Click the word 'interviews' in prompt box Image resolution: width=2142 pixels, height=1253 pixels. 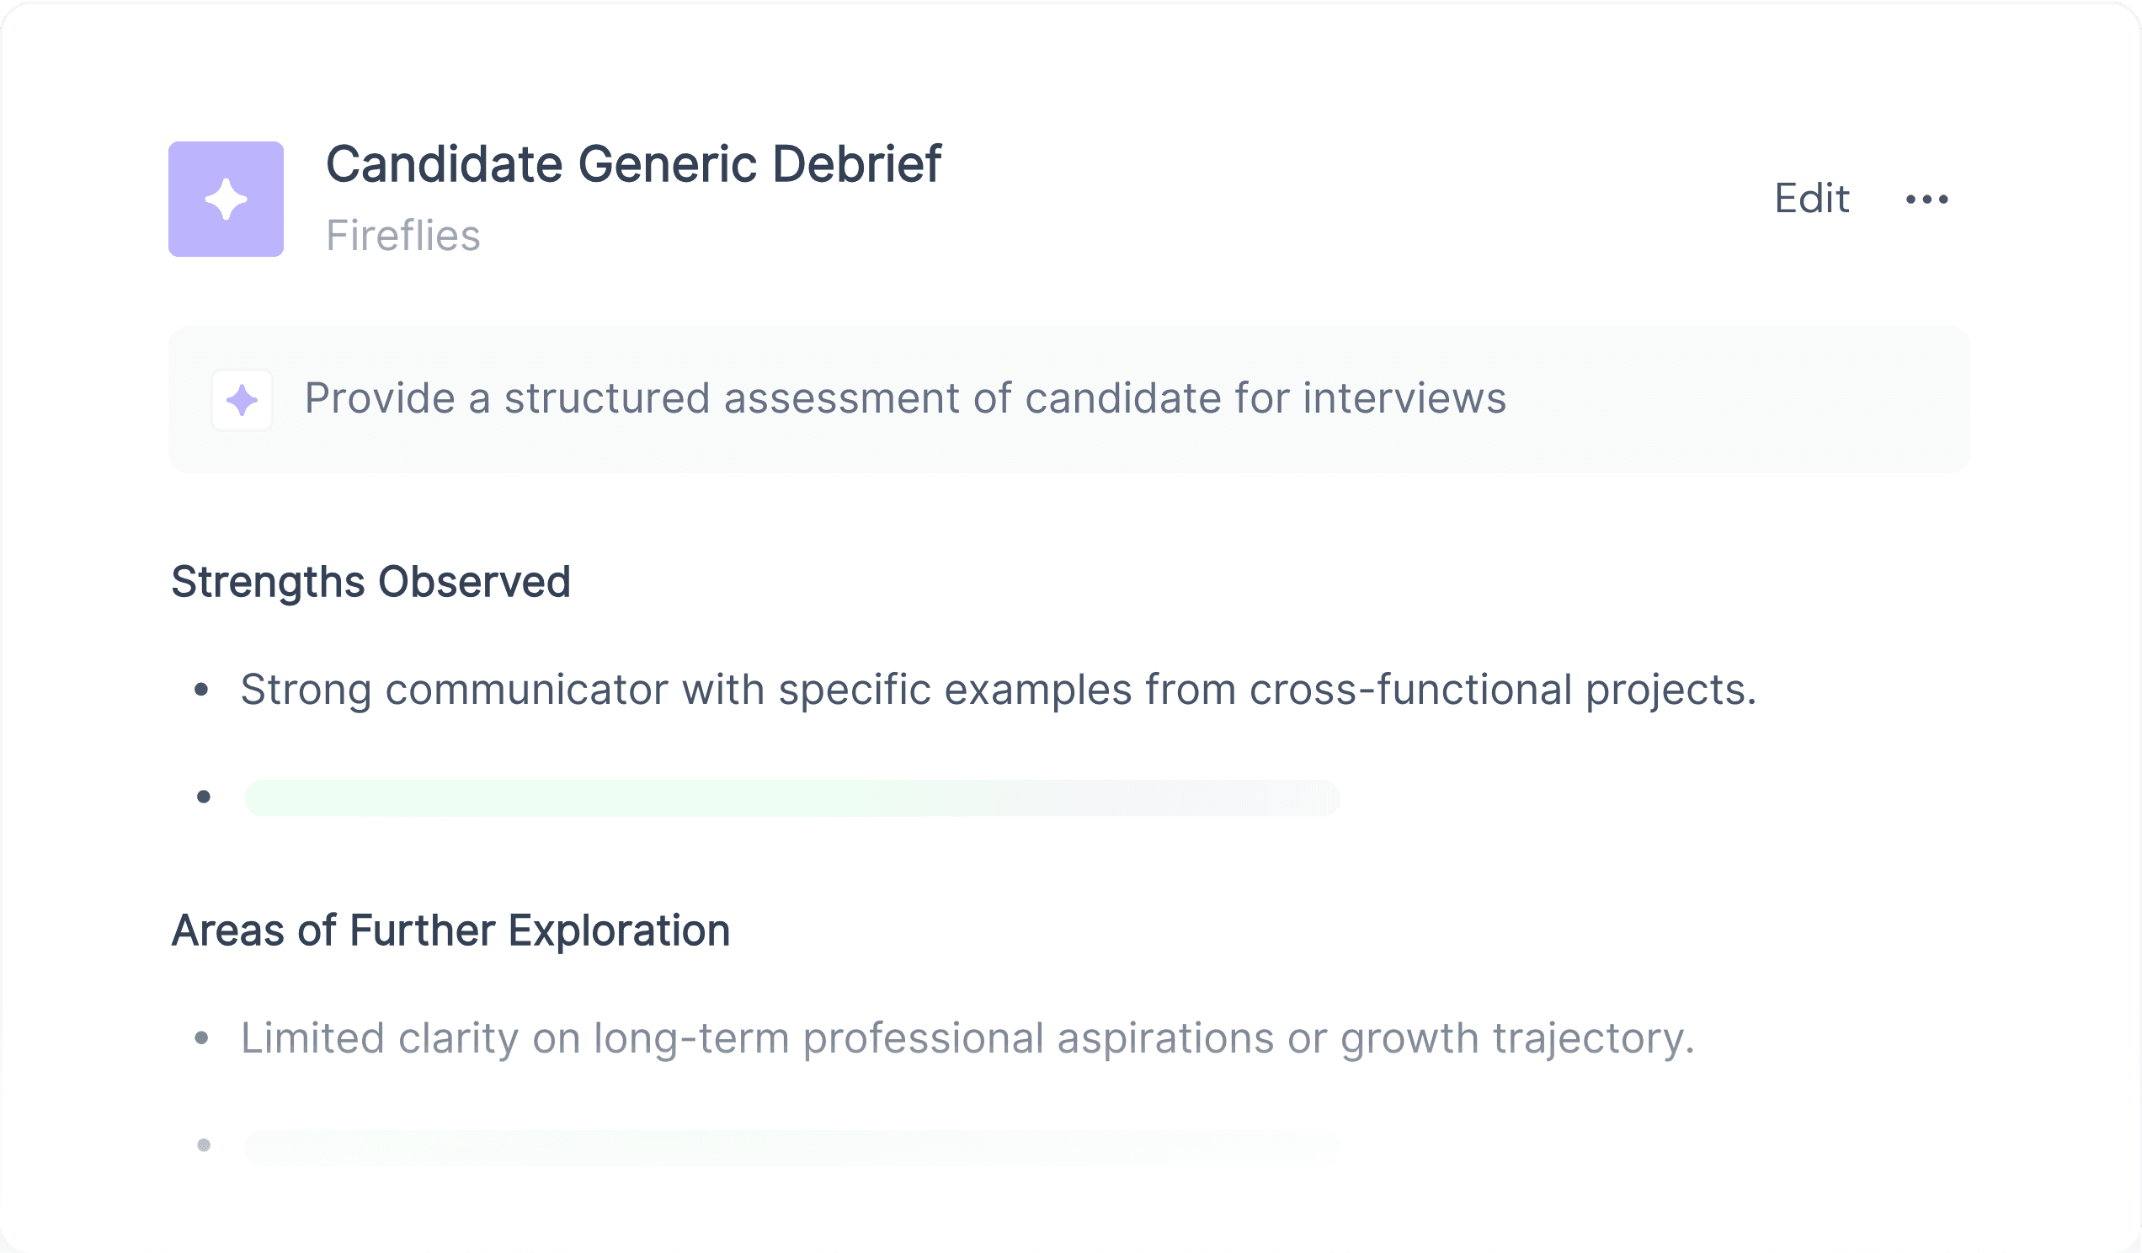(1405, 398)
